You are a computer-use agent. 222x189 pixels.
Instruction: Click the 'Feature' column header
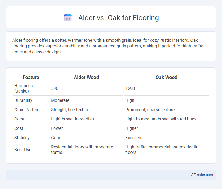[31, 77]
